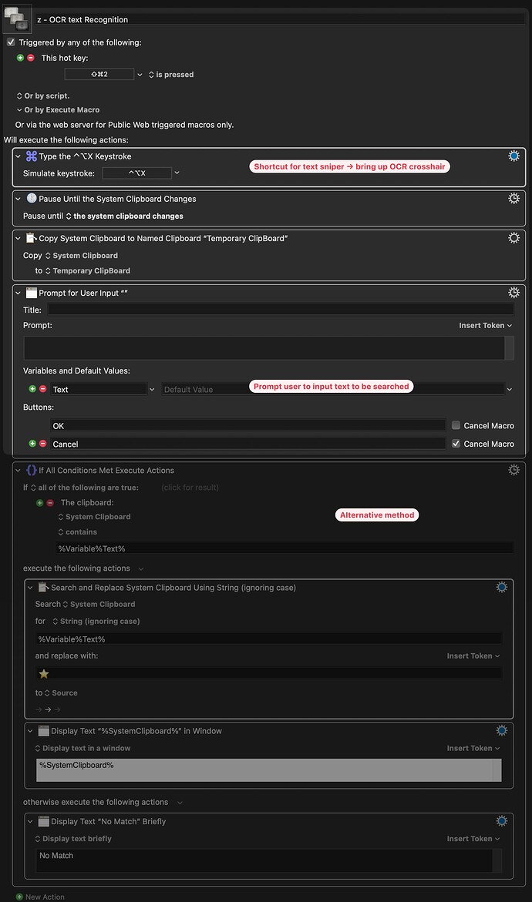The image size is (532, 902).
Task: Collapse the 'Pause Until the System Clipboard Changes' action
Action: pos(18,199)
